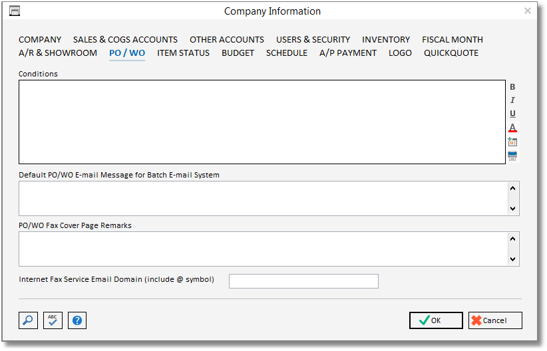The width and height of the screenshot is (547, 351).
Task: Apply Italic formatting to the Conditions text
Action: point(512,100)
